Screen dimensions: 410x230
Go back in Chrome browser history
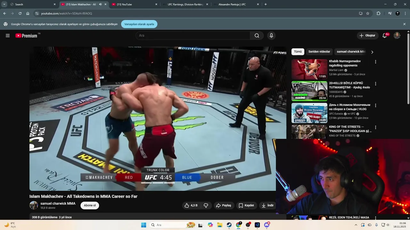(4, 13)
